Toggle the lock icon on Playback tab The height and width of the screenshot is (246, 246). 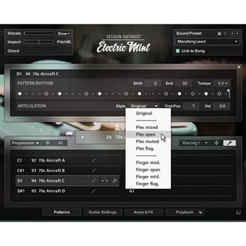pos(200,212)
